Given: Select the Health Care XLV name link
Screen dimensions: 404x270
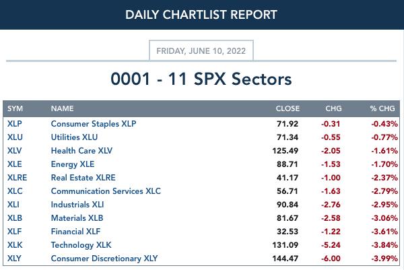Looking at the screenshot, I should (81, 150).
